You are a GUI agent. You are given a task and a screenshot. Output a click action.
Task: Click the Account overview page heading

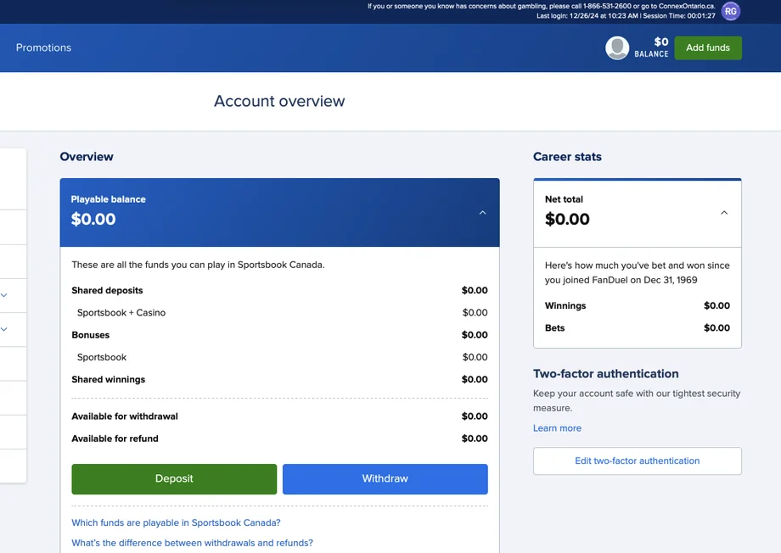(x=279, y=101)
